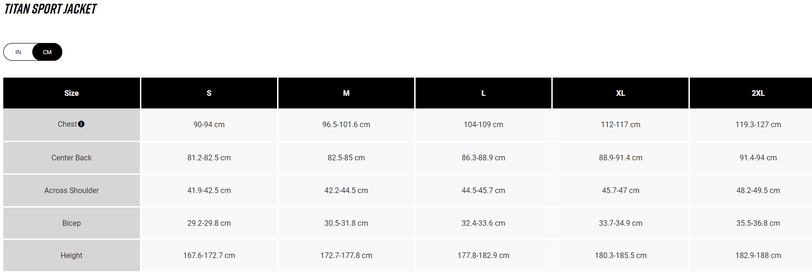The image size is (812, 280).
Task: Click the Bicep row label
Action: coord(72,223)
